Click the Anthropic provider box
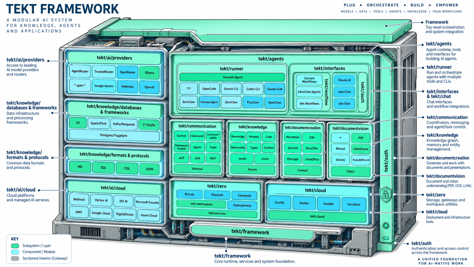 coord(128,87)
